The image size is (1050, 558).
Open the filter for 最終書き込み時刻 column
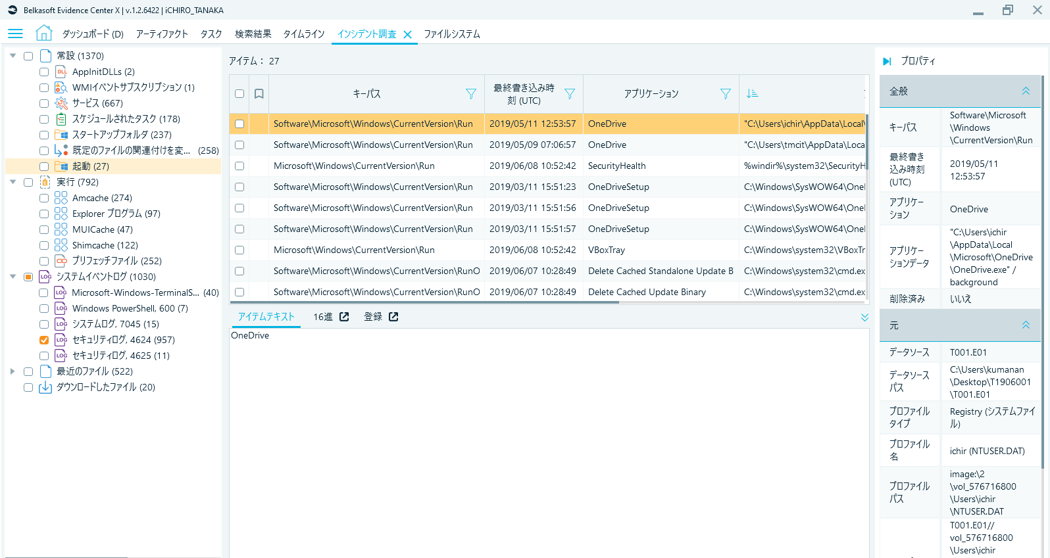pyautogui.click(x=570, y=94)
